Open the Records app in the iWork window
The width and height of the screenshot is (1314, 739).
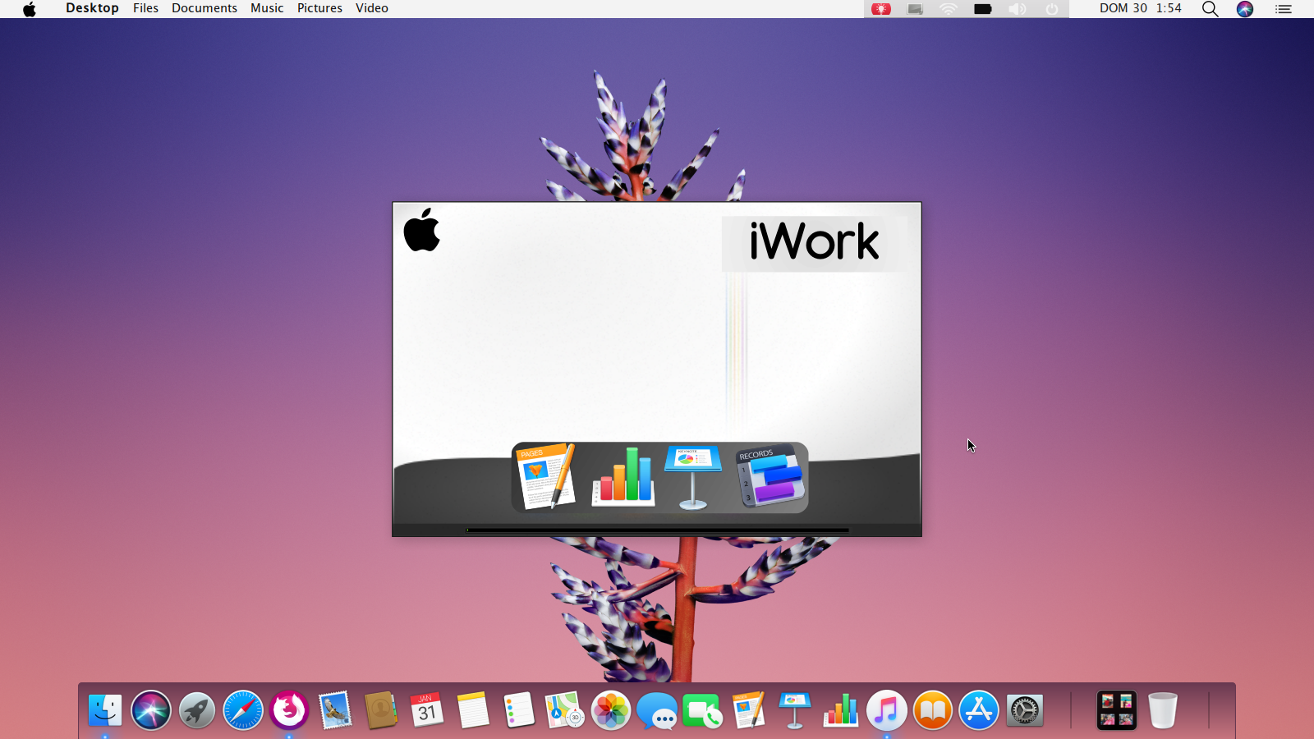pyautogui.click(x=770, y=476)
